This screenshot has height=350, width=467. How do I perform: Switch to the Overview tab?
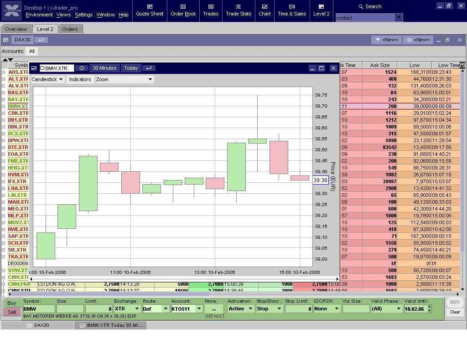(16, 29)
